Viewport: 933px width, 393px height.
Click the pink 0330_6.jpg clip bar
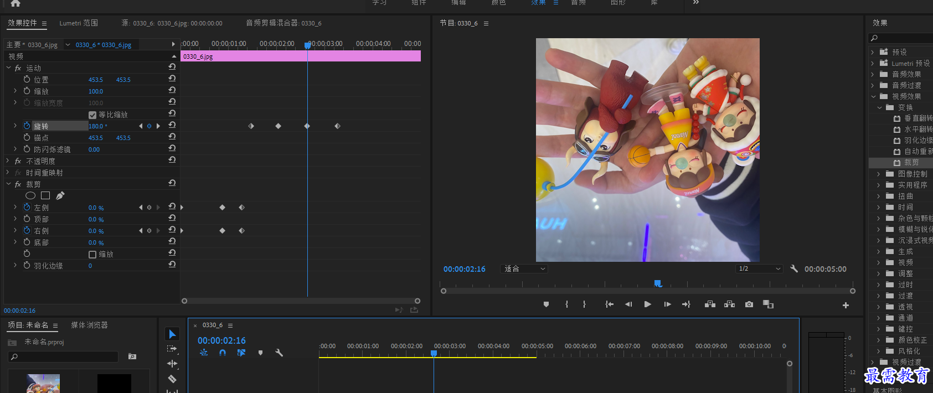coord(301,56)
